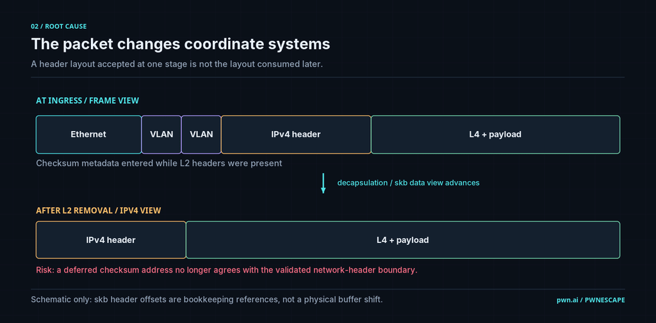Click the subtitle about header layout stages

177,65
